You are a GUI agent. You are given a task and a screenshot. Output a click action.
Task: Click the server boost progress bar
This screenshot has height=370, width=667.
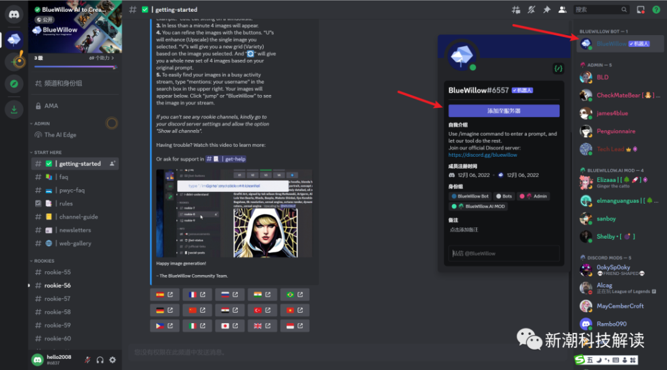tap(74, 66)
